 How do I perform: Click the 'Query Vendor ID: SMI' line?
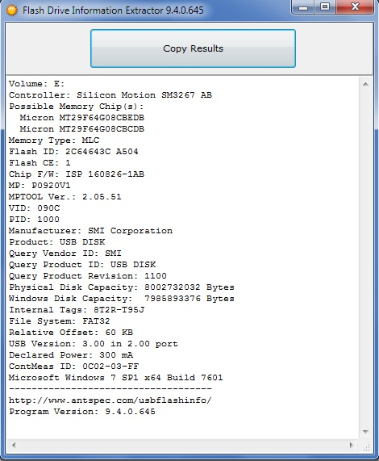[65, 254]
